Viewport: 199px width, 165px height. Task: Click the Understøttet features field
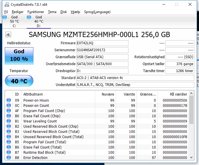pyautogui.click(x=135, y=85)
